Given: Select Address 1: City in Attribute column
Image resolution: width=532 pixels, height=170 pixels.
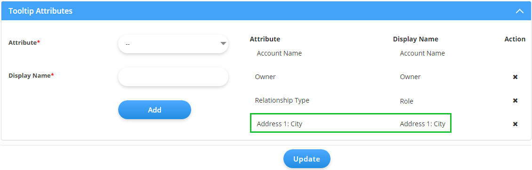Looking at the screenshot, I should 280,124.
